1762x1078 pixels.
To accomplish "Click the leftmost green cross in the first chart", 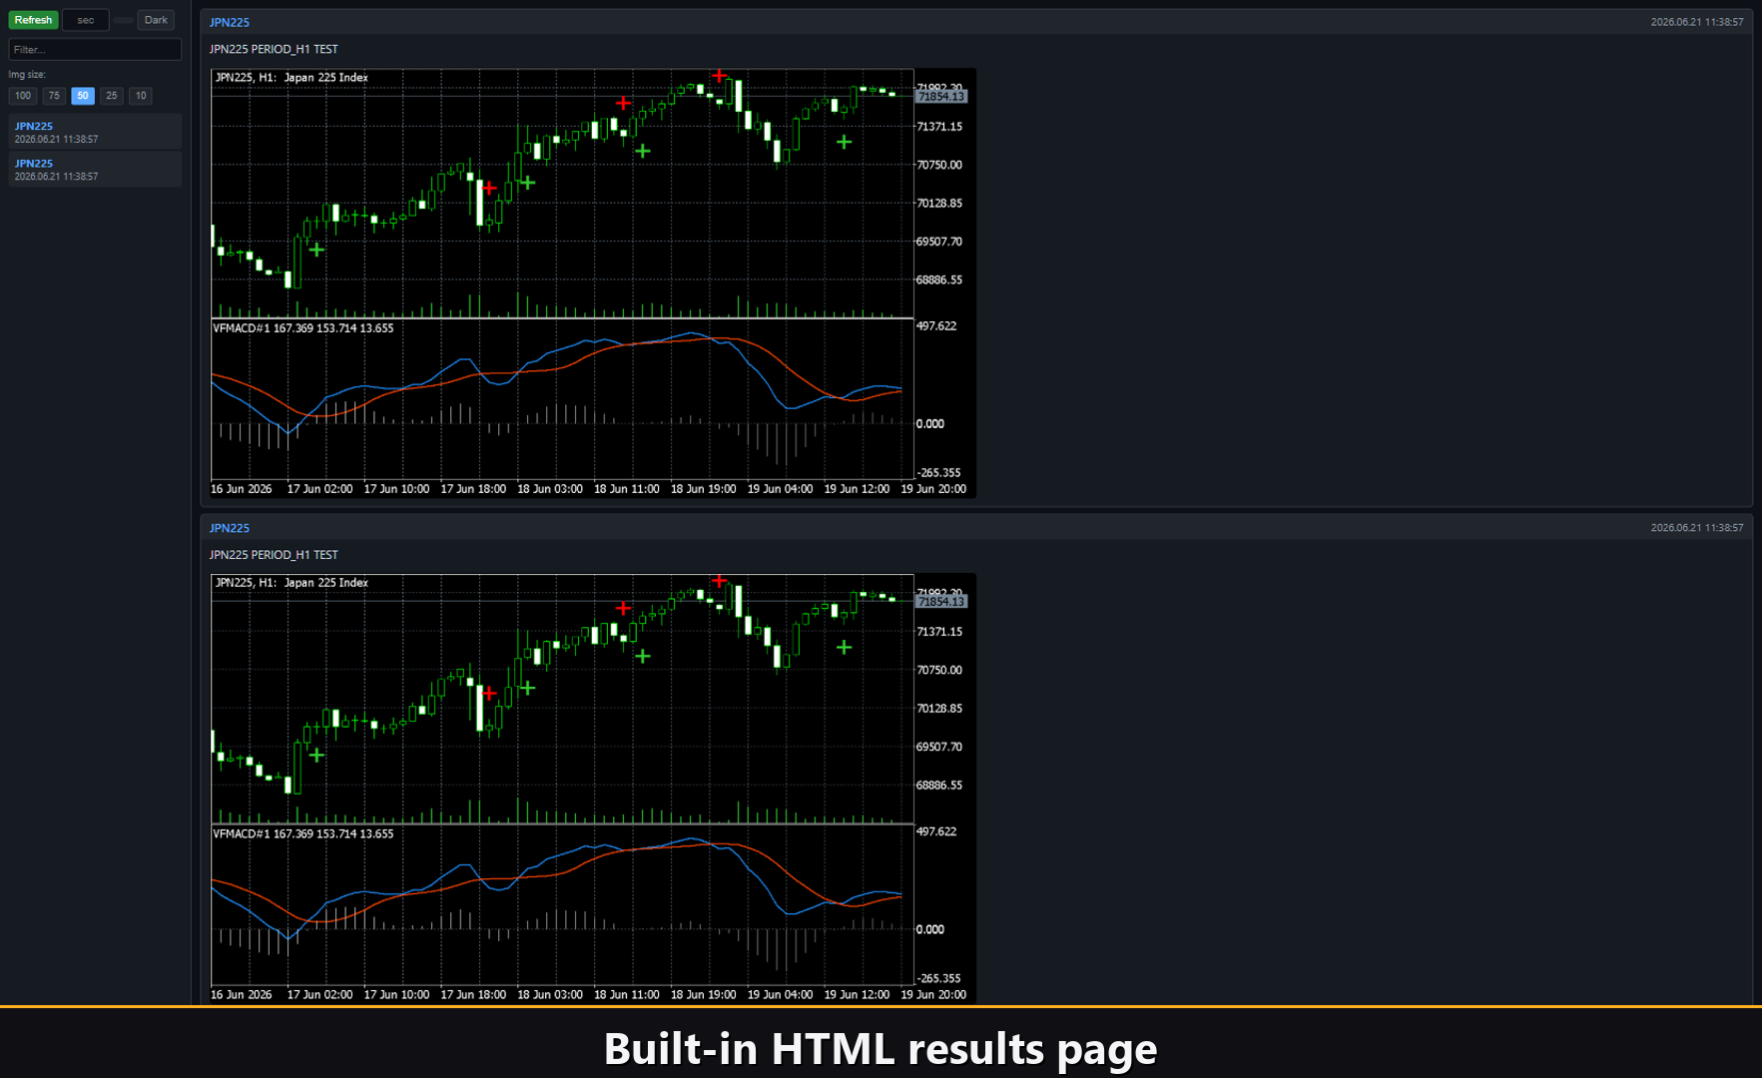I will point(316,250).
